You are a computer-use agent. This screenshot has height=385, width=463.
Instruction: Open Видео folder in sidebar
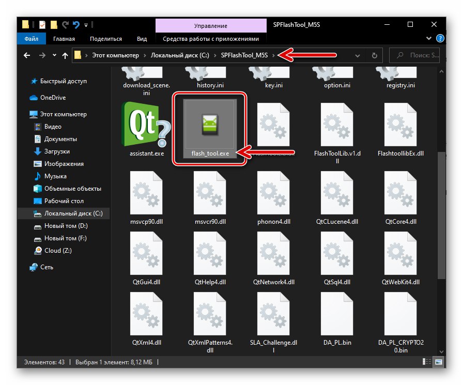click(49, 127)
